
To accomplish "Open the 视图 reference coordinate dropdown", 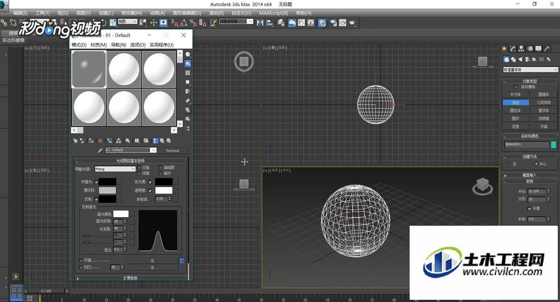I will [127, 21].
